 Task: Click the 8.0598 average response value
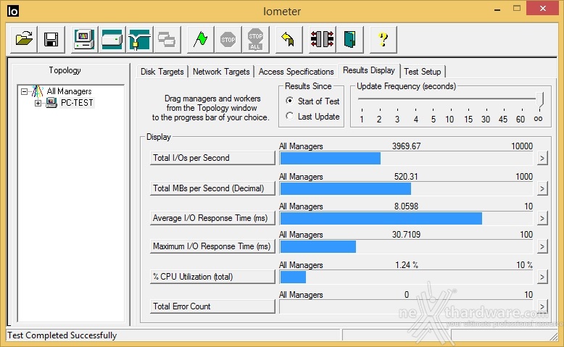point(406,206)
